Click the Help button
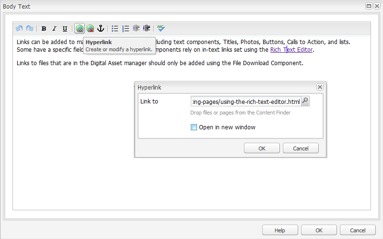The image size is (383, 239). pyautogui.click(x=280, y=230)
